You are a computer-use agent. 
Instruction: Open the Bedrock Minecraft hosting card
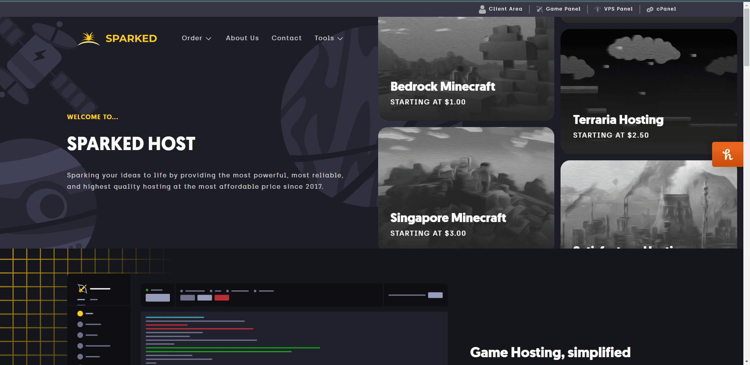466,69
